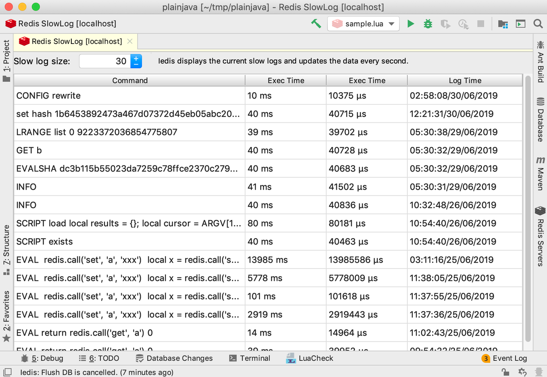Toggle the Project tool window sidebar

coord(6,61)
